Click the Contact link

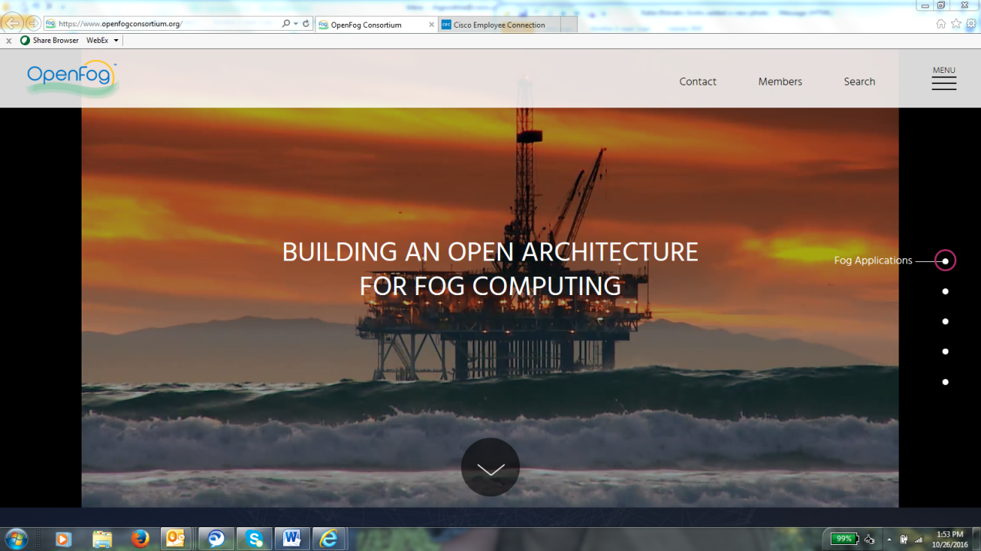pos(697,81)
